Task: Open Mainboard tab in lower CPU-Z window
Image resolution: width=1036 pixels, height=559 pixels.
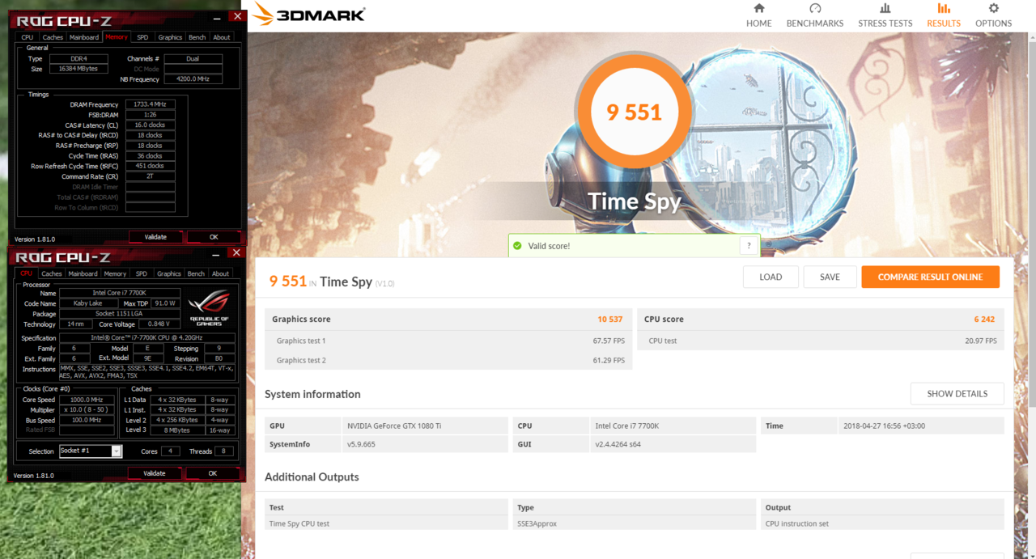Action: [83, 273]
